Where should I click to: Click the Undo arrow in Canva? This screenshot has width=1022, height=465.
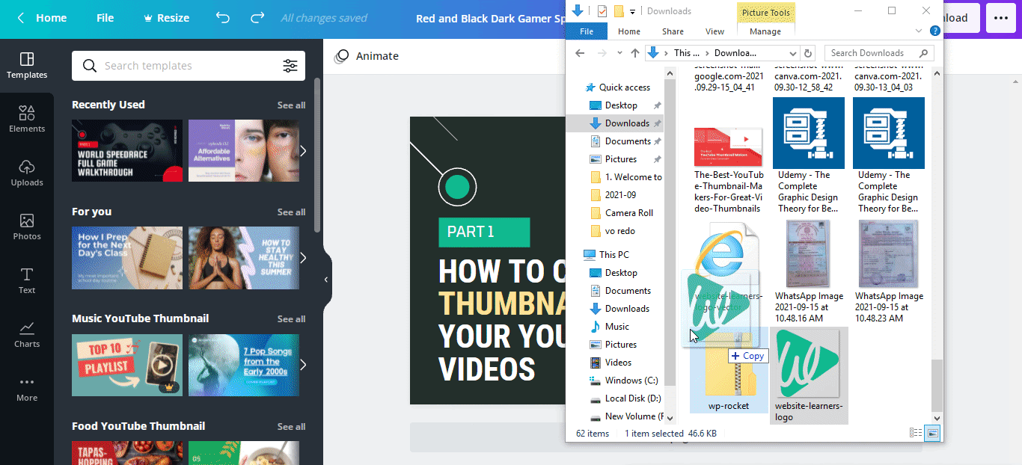(x=223, y=18)
